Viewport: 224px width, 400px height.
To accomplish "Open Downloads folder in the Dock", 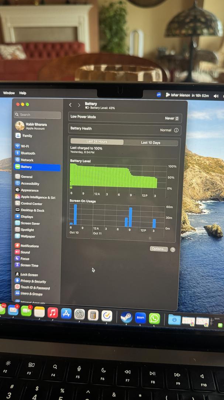I will pyautogui.click(x=175, y=320).
